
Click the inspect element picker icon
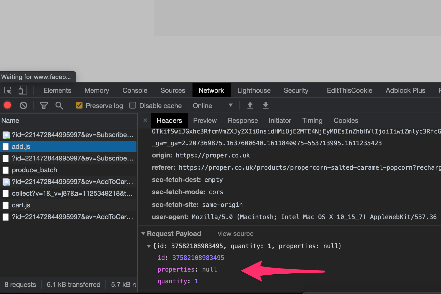[8, 90]
